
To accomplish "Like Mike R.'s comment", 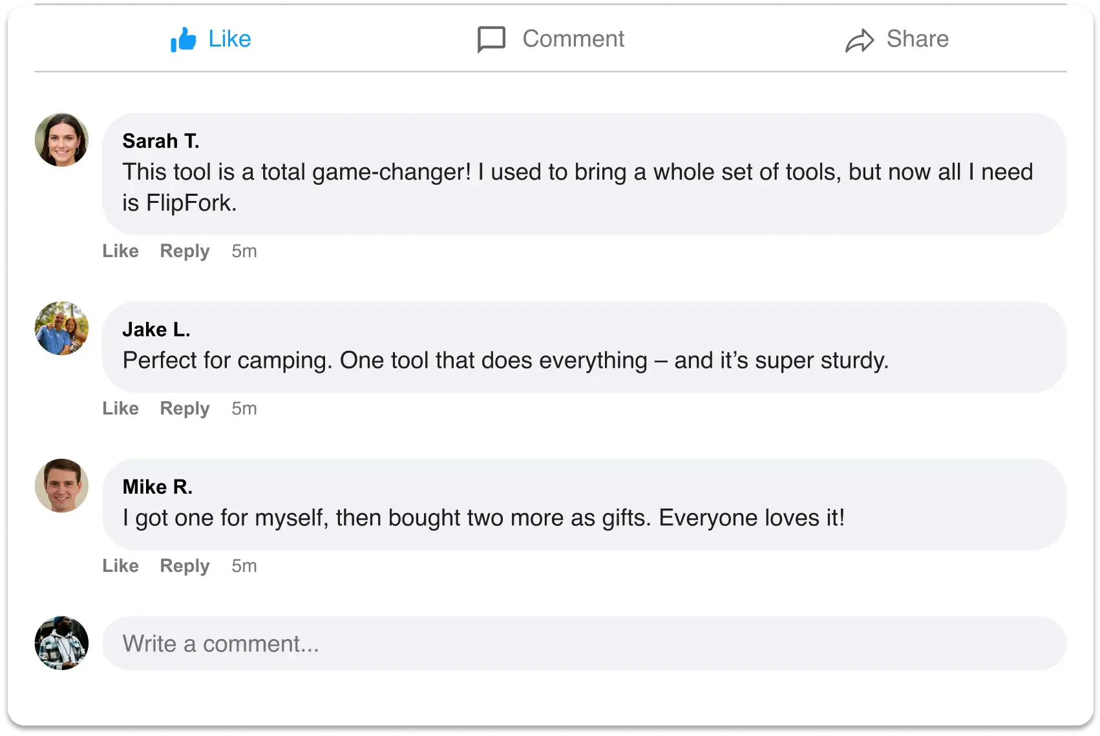I will click(x=120, y=565).
